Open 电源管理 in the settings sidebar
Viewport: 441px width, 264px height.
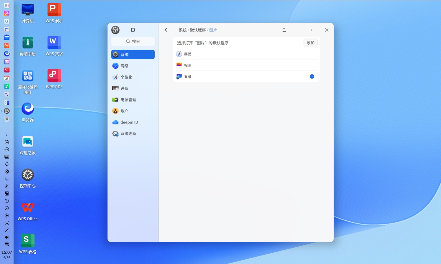click(x=133, y=100)
